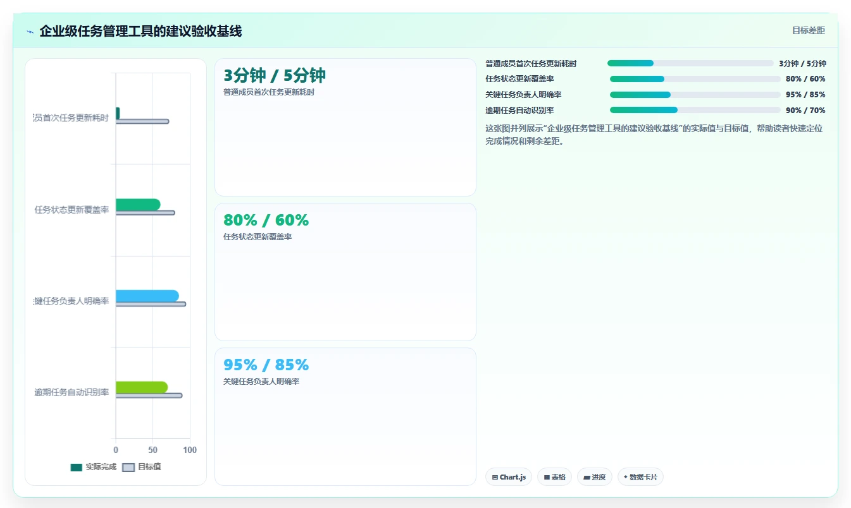Click the green 任务状态更新覆盖率 chart bar
This screenshot has height=508, width=851.
pos(138,205)
